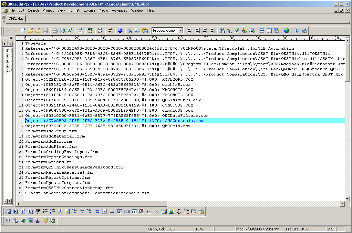Switch to the QMC.vbp file tab

tap(16, 18)
